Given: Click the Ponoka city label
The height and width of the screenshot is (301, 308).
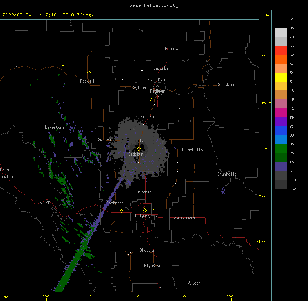Looking at the screenshot, I should point(172,49).
